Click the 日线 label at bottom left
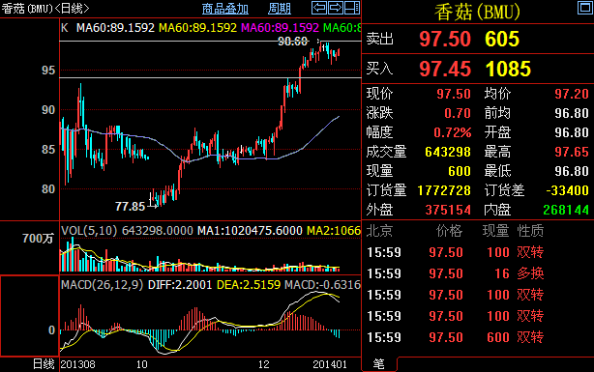The image size is (594, 372). tap(44, 364)
